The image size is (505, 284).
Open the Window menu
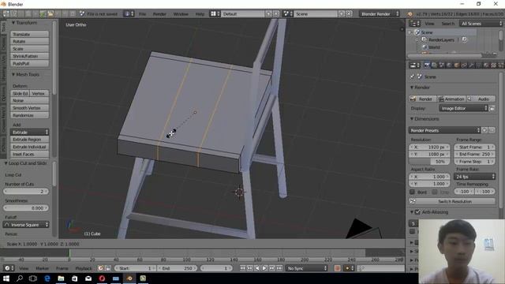pyautogui.click(x=181, y=14)
